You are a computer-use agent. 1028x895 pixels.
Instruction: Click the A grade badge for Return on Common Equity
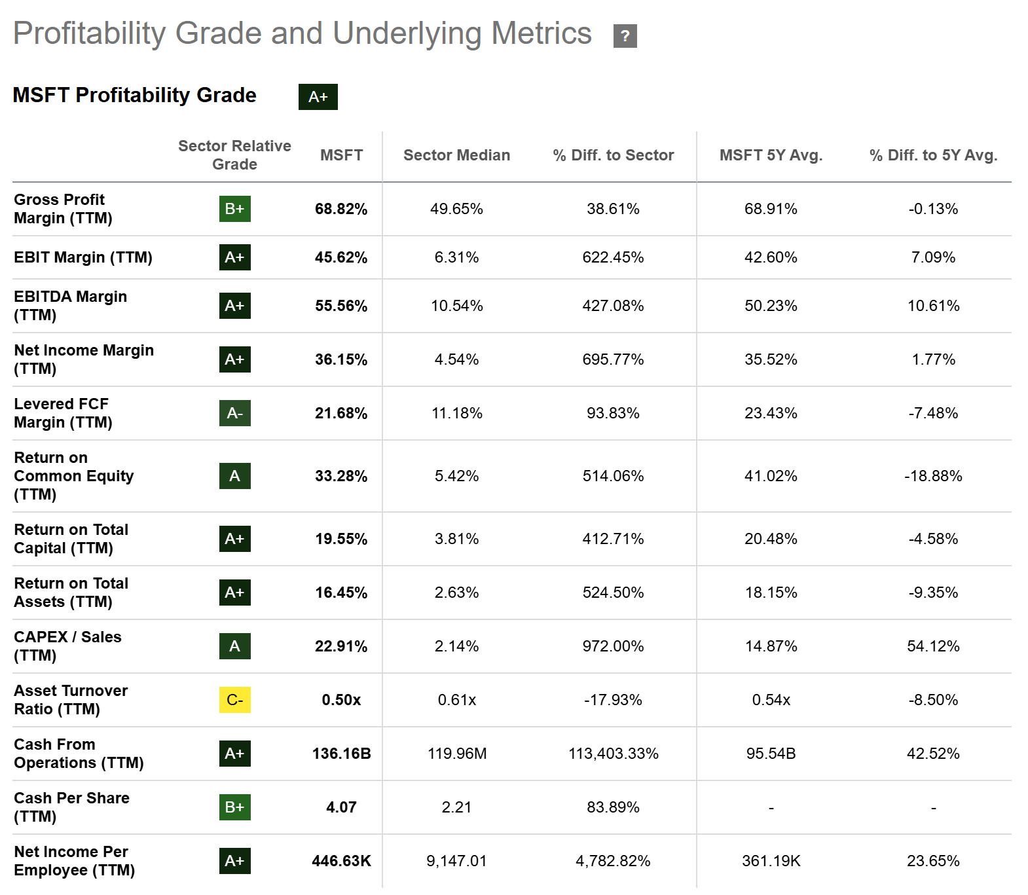click(234, 476)
